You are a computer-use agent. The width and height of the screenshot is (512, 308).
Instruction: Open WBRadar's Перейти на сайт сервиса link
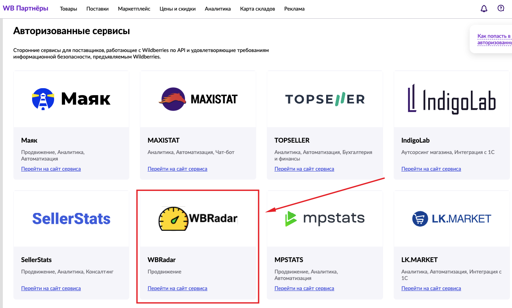click(177, 288)
